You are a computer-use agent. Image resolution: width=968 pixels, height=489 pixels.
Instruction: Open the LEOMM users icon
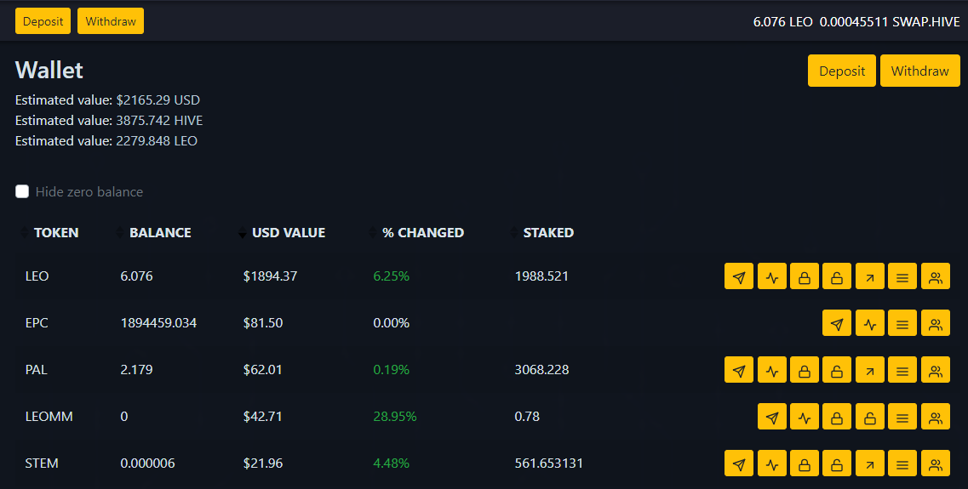click(936, 417)
